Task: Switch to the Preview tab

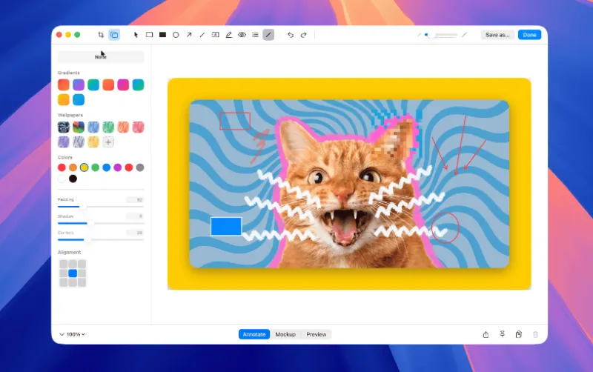Action: tap(317, 334)
